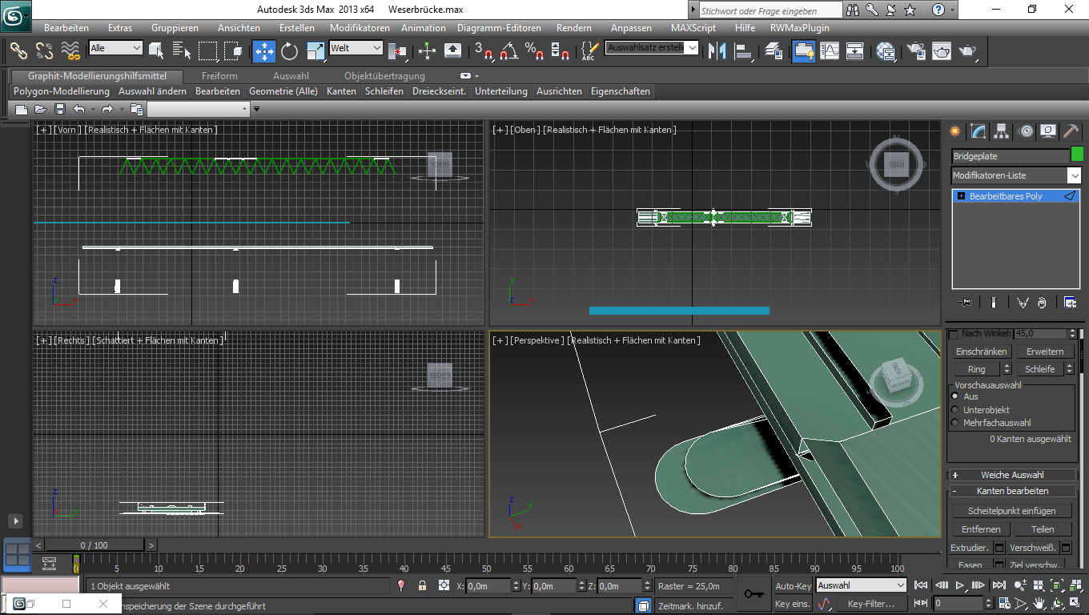Activate the Select and Rotate tool

[289, 51]
